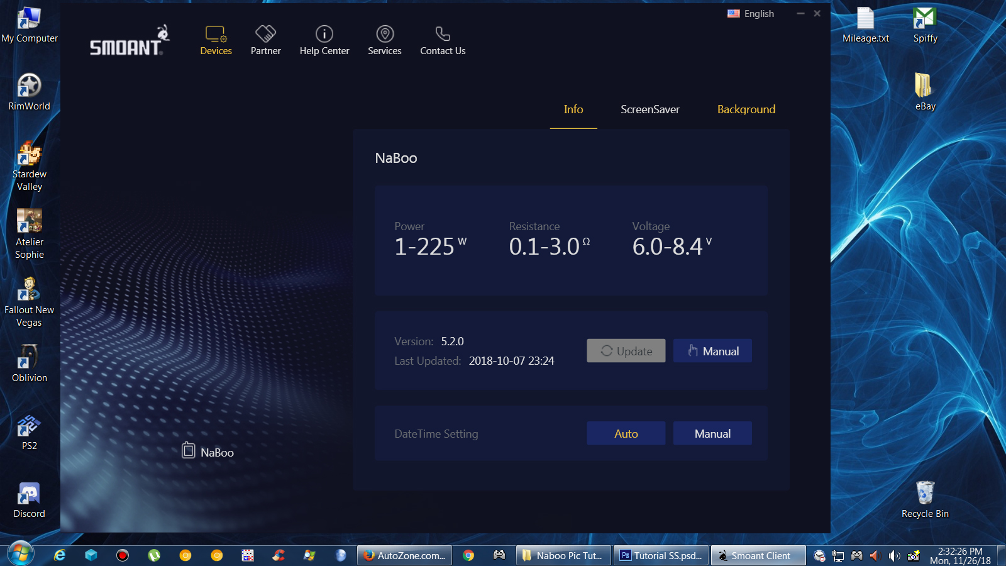1006x566 pixels.
Task: Open the Contact Us page
Action: coord(443,41)
